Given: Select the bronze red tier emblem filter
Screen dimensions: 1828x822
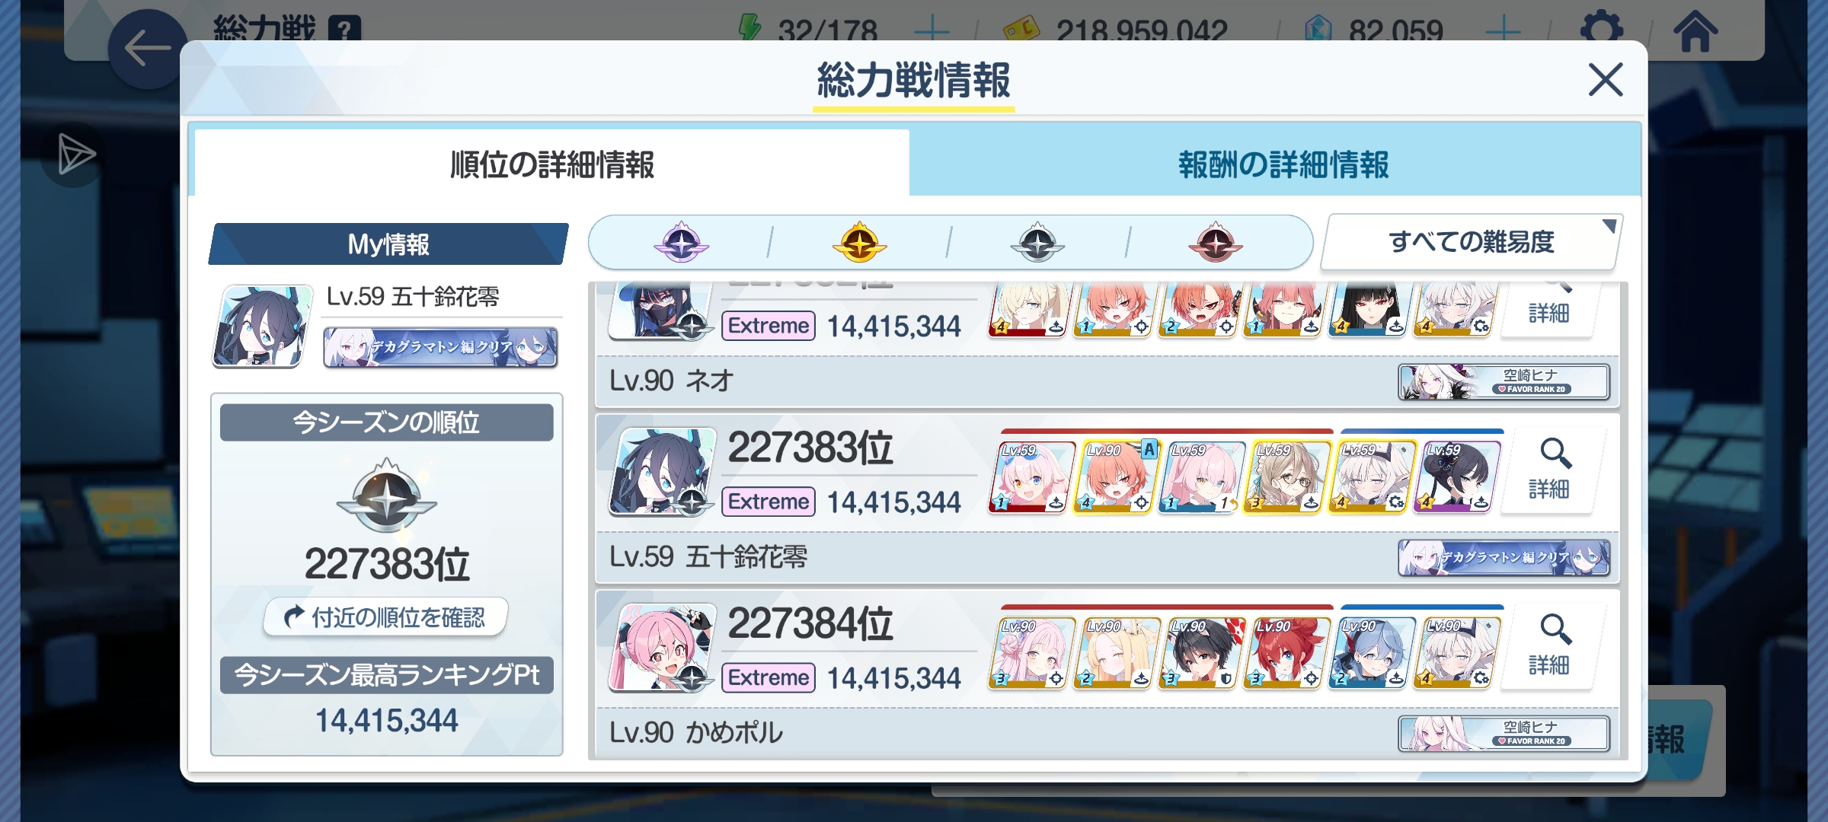Looking at the screenshot, I should (1216, 243).
